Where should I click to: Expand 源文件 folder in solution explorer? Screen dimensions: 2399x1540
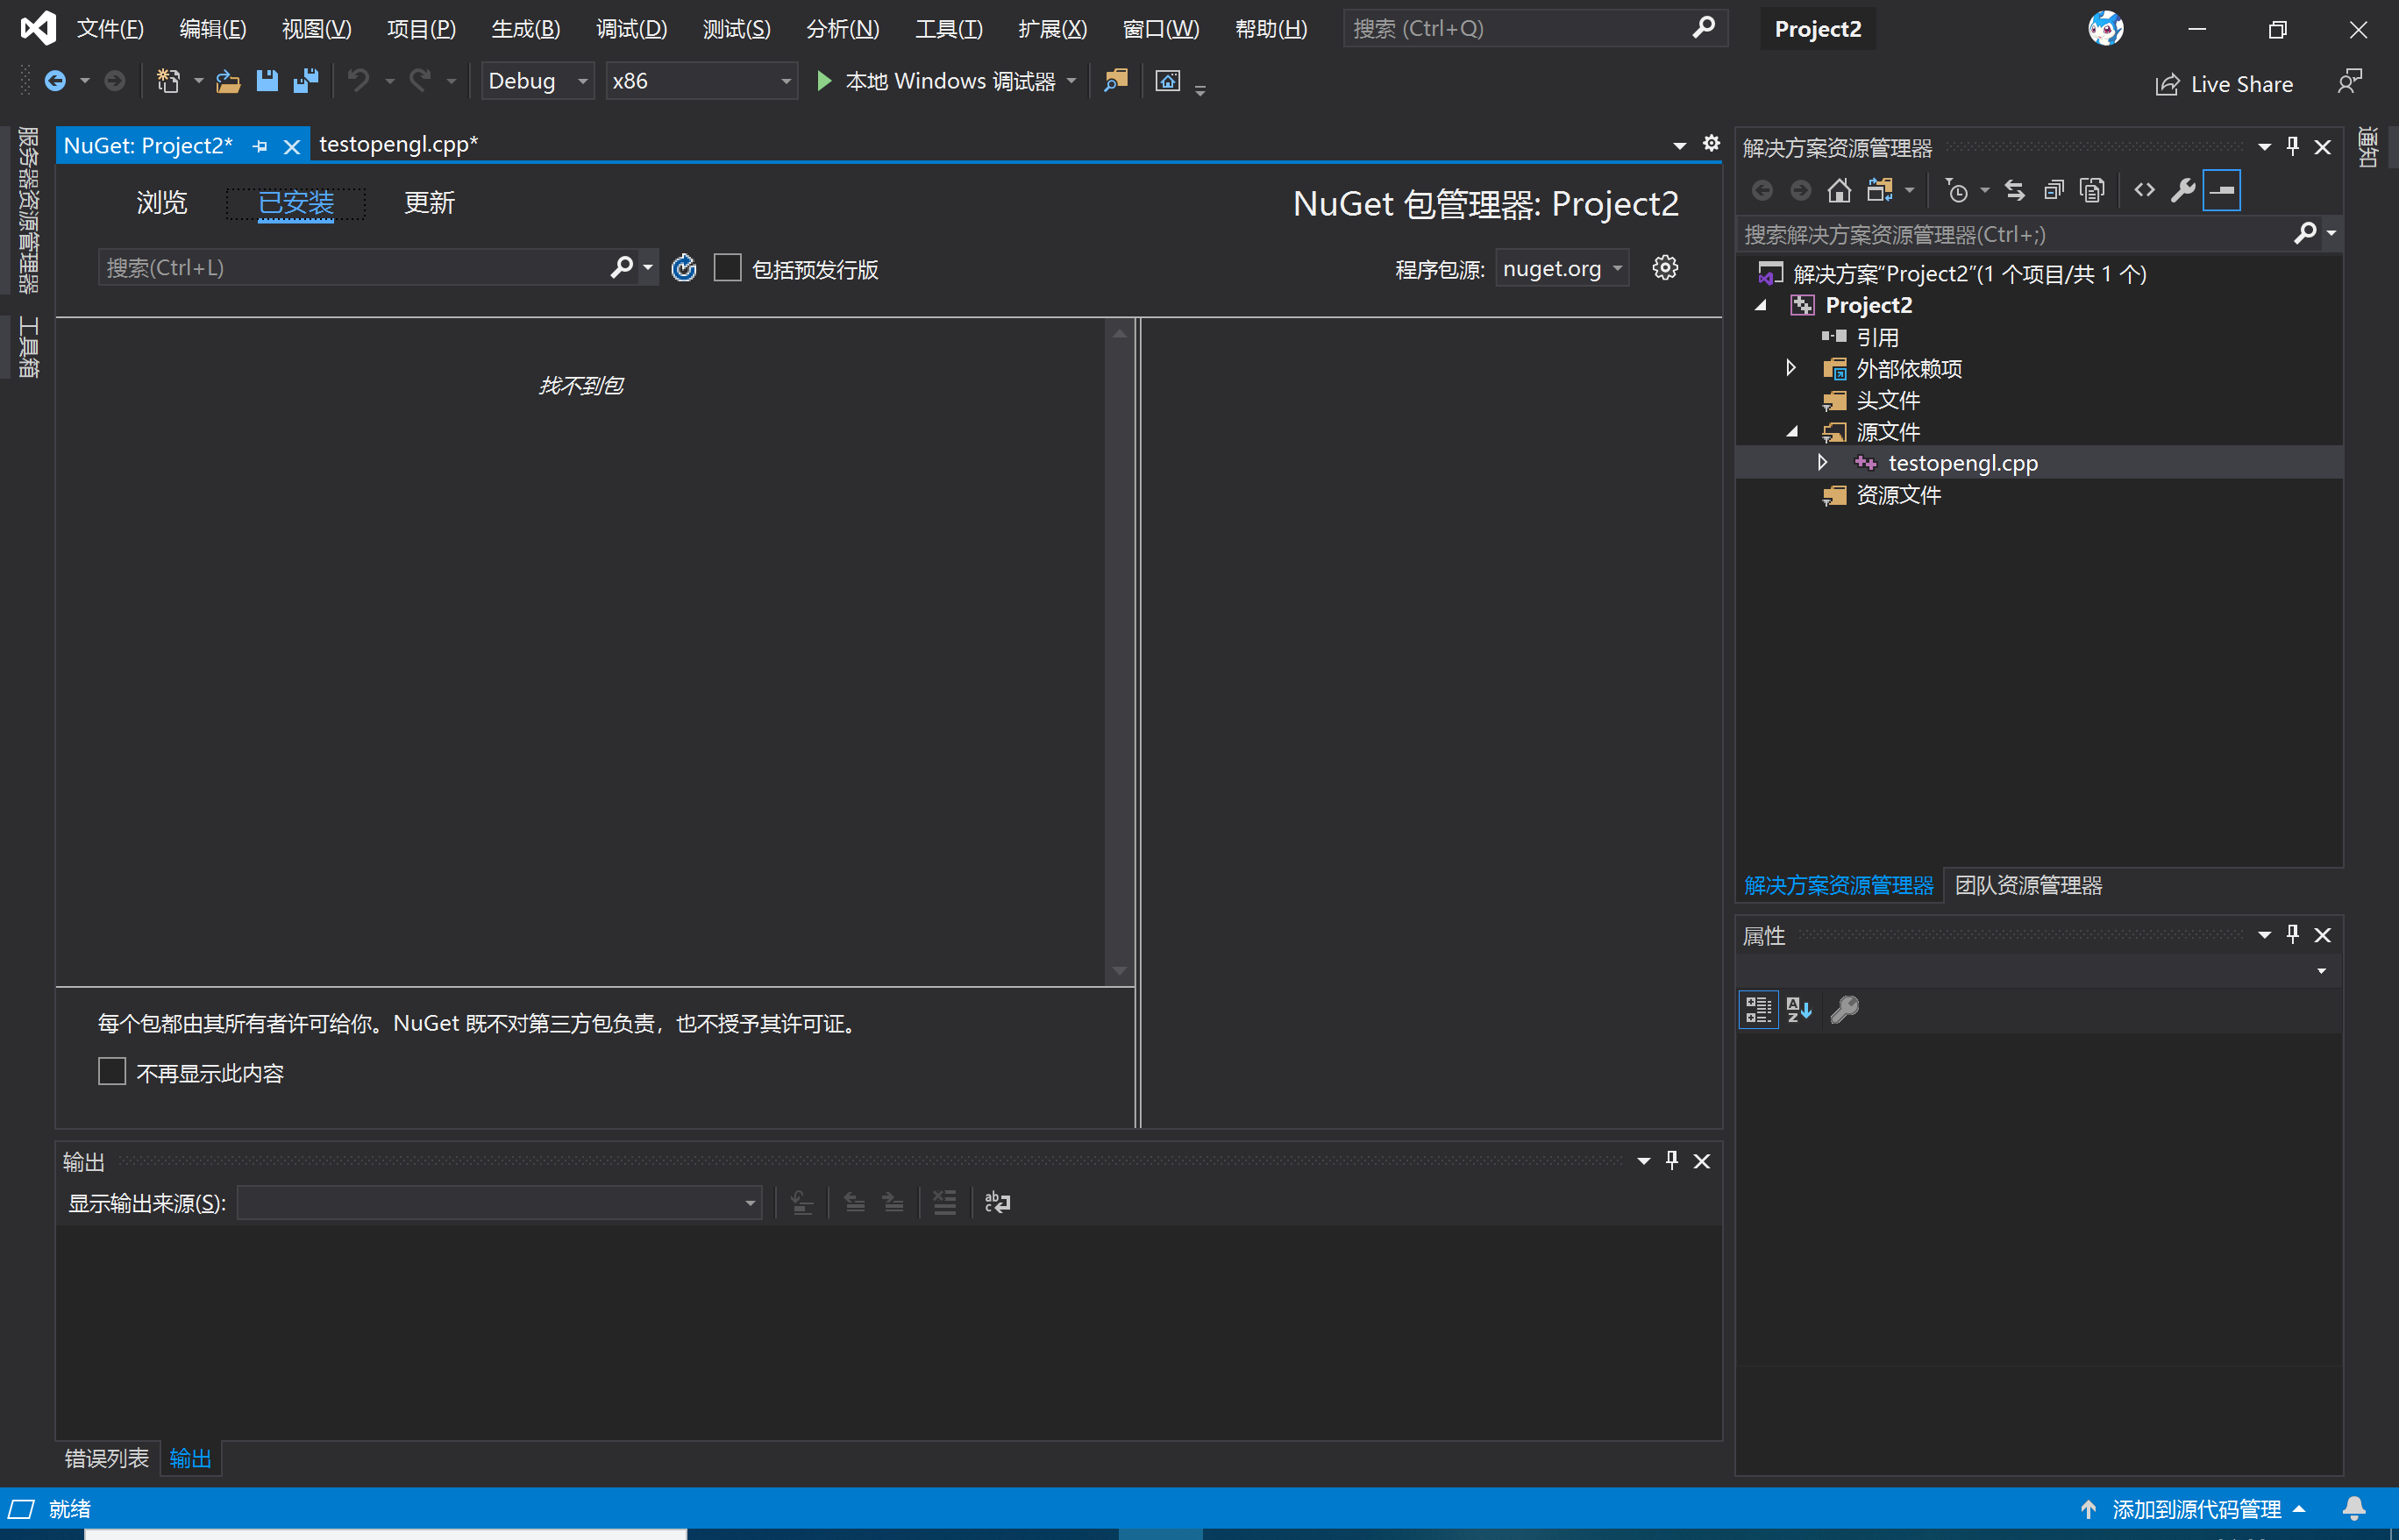pyautogui.click(x=1792, y=430)
